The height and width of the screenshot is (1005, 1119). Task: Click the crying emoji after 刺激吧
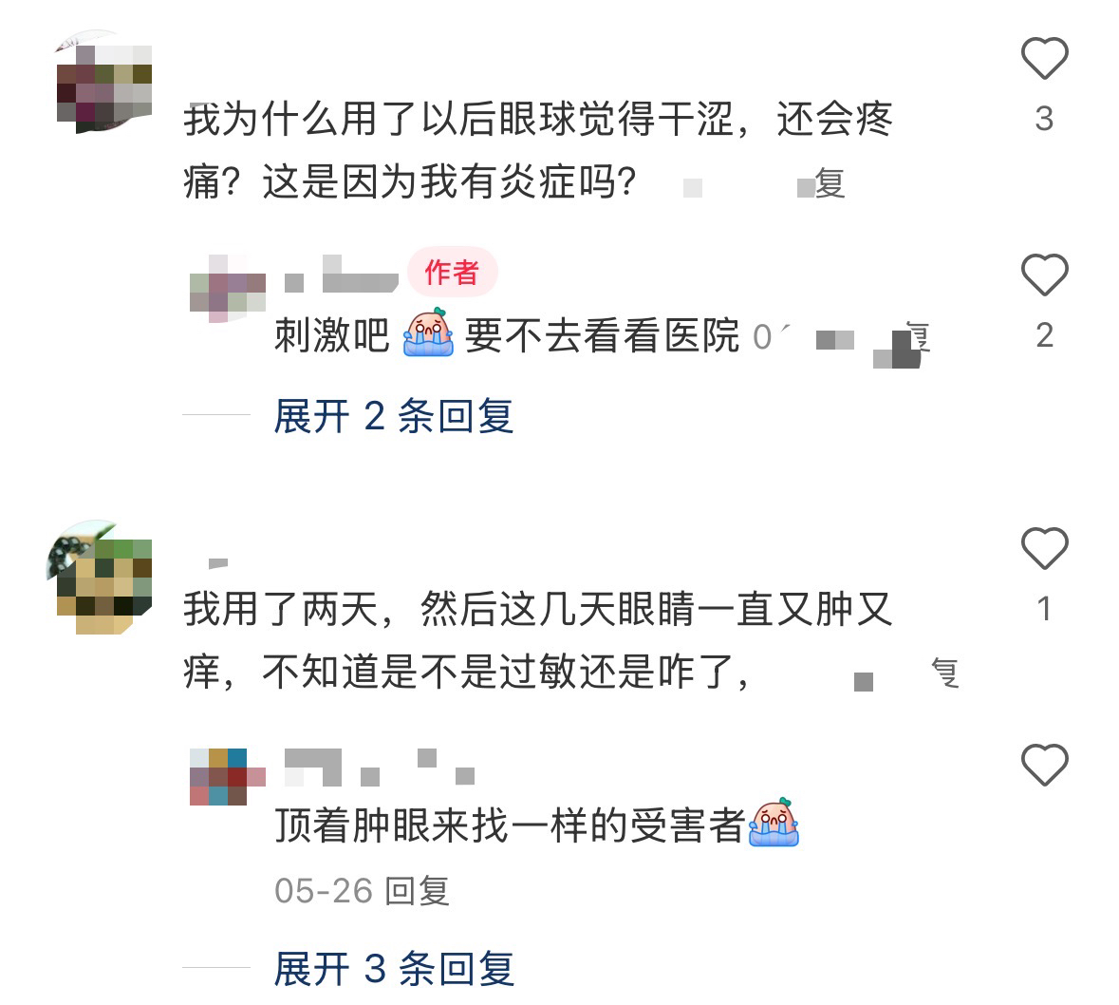coord(428,332)
